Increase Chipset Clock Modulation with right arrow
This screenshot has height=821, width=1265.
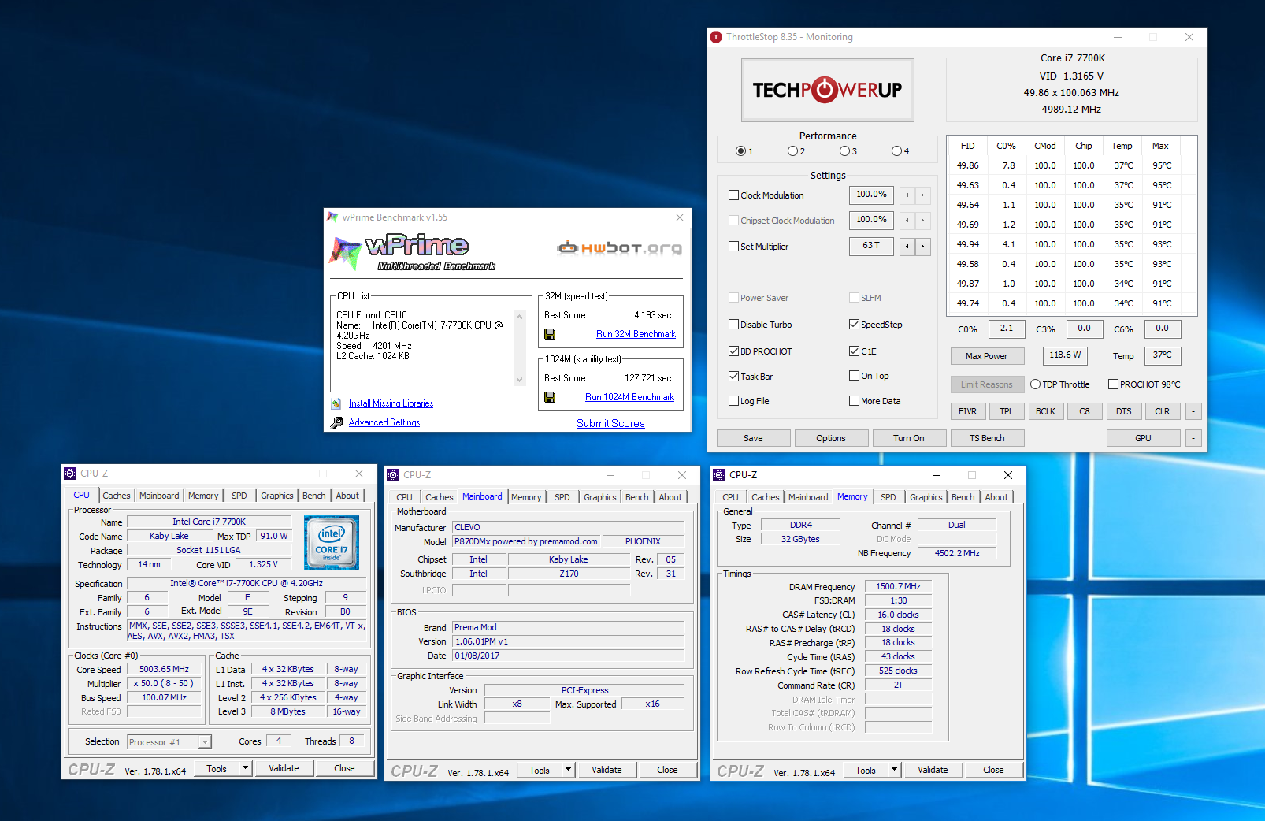click(x=922, y=221)
